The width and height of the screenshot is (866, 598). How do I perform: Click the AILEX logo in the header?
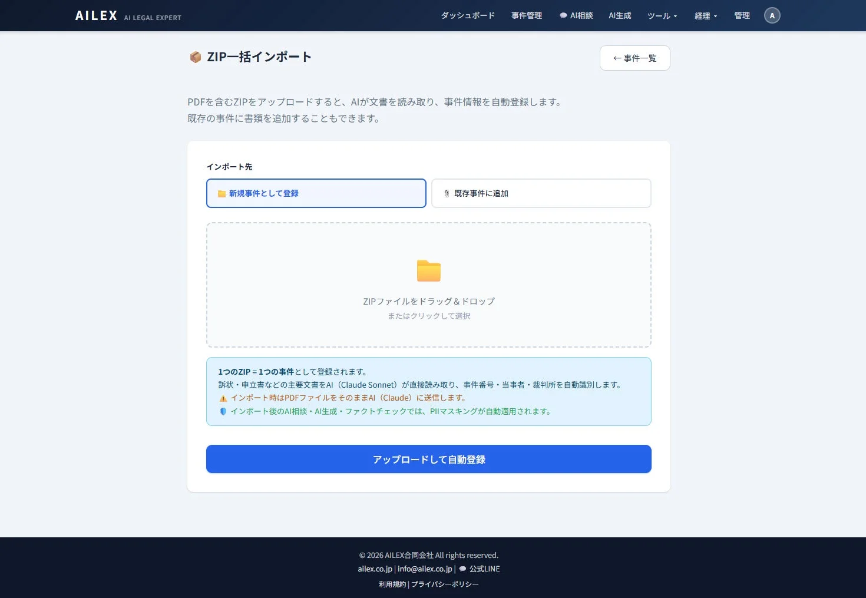point(95,15)
